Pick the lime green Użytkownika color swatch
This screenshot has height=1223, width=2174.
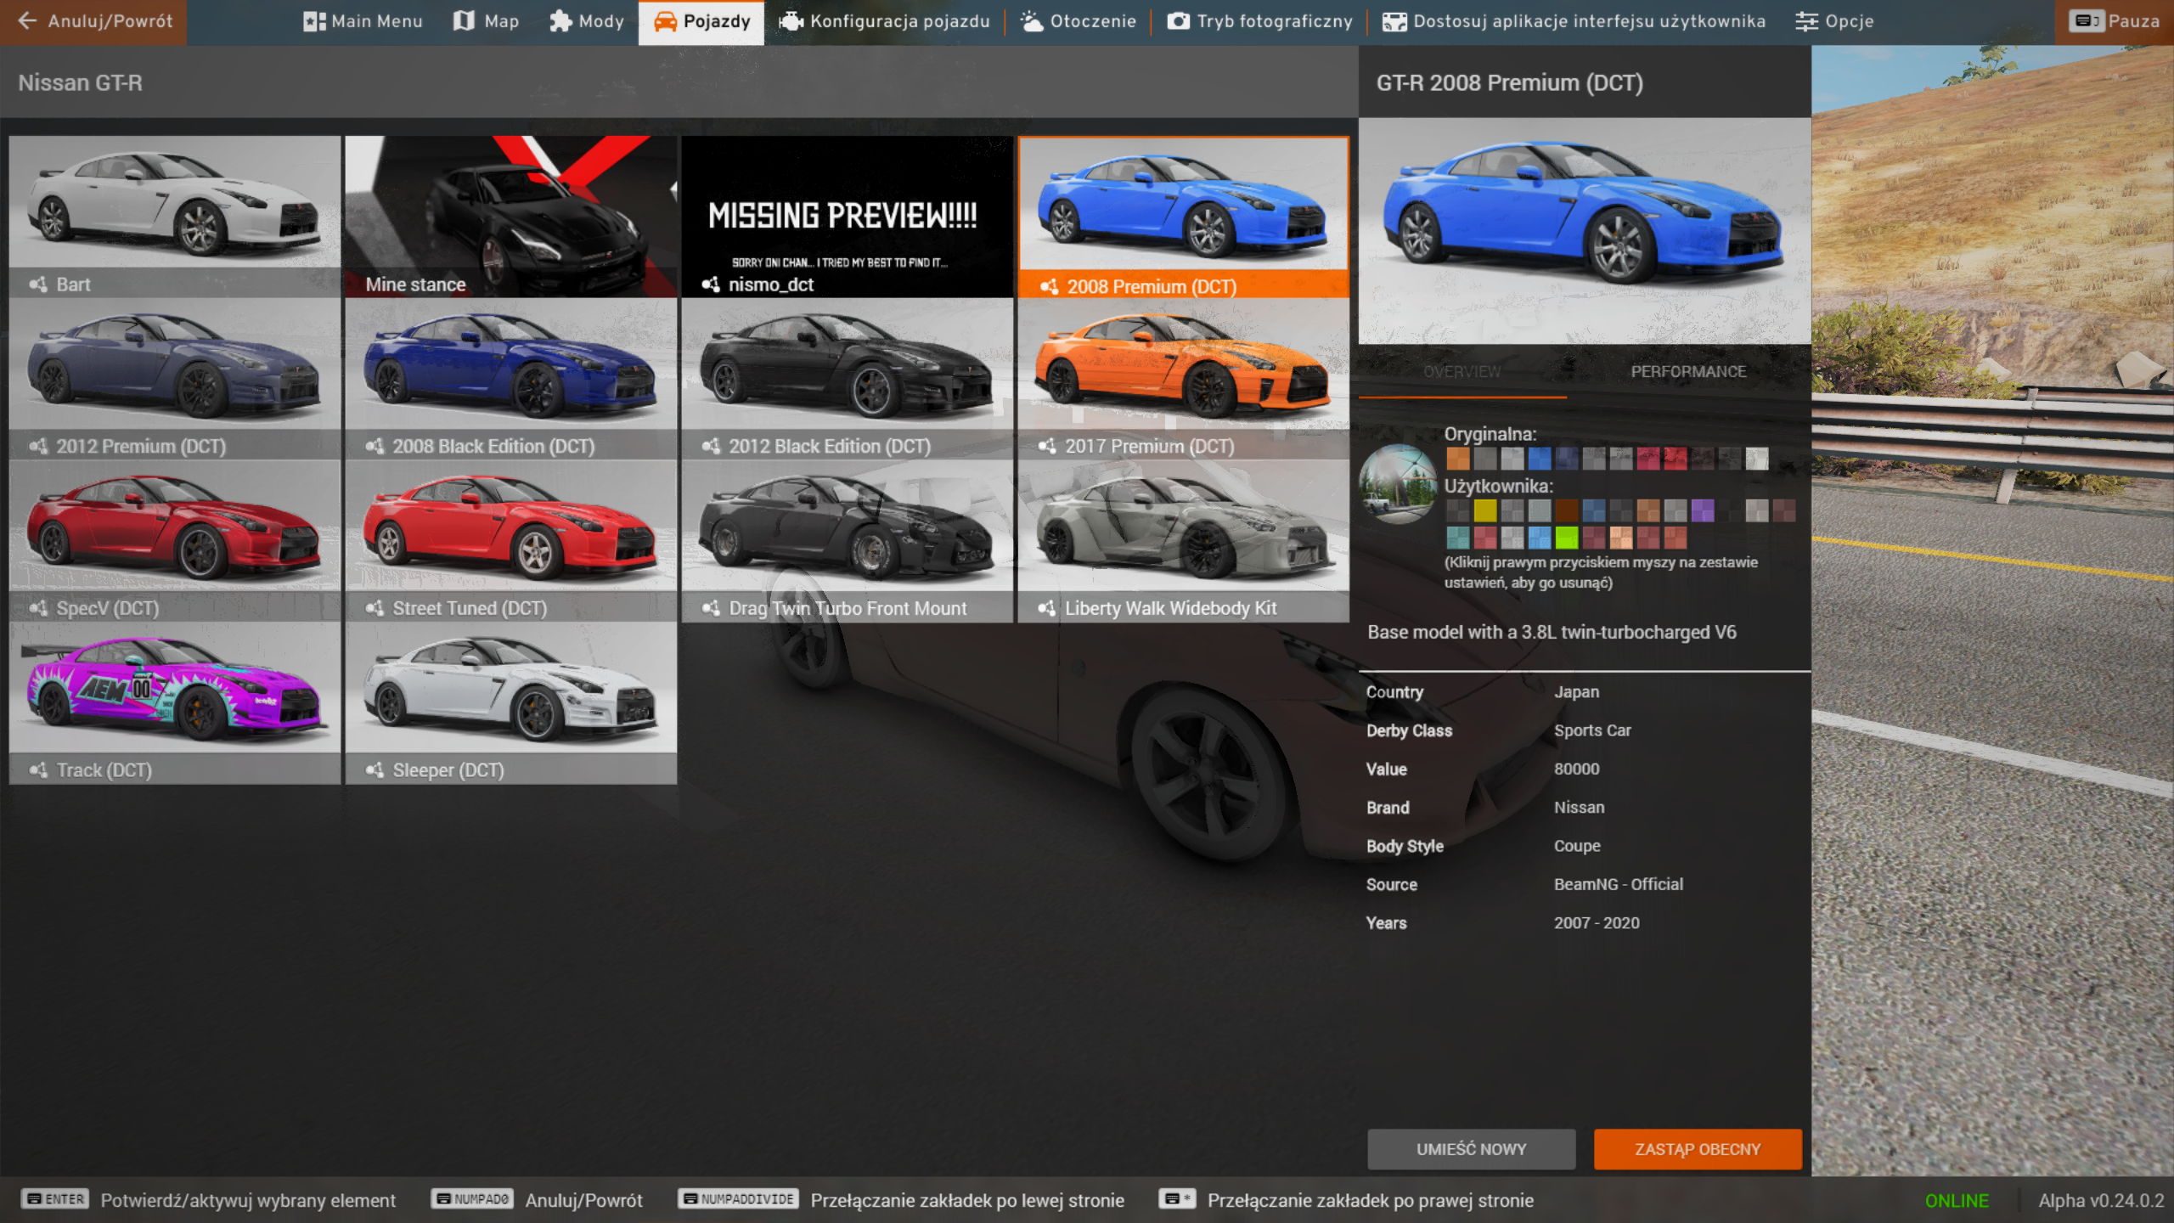click(1567, 538)
